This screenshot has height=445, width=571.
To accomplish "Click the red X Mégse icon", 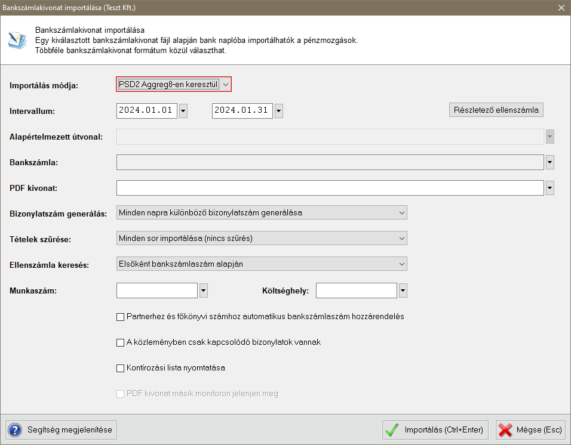I will click(x=505, y=429).
